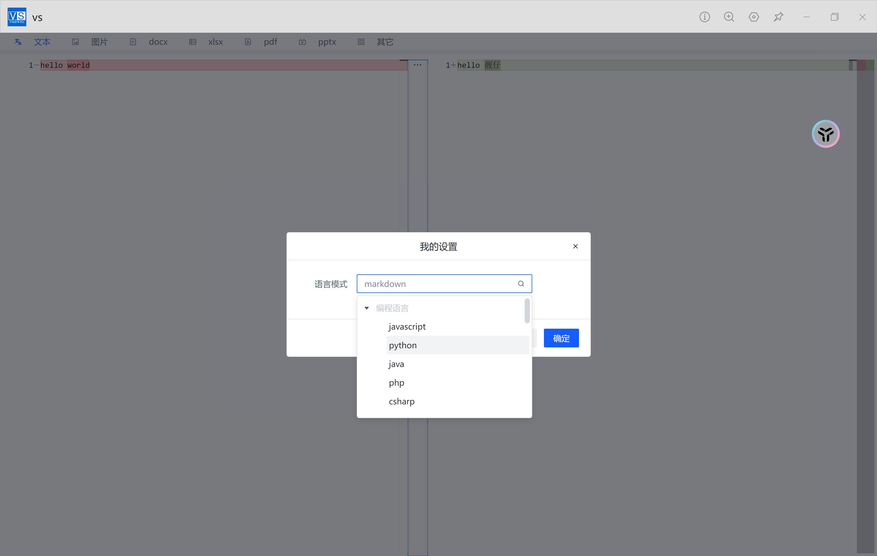Viewport: 877px width, 556px height.
Task: Switch to the 图片 tab
Action: [x=99, y=42]
